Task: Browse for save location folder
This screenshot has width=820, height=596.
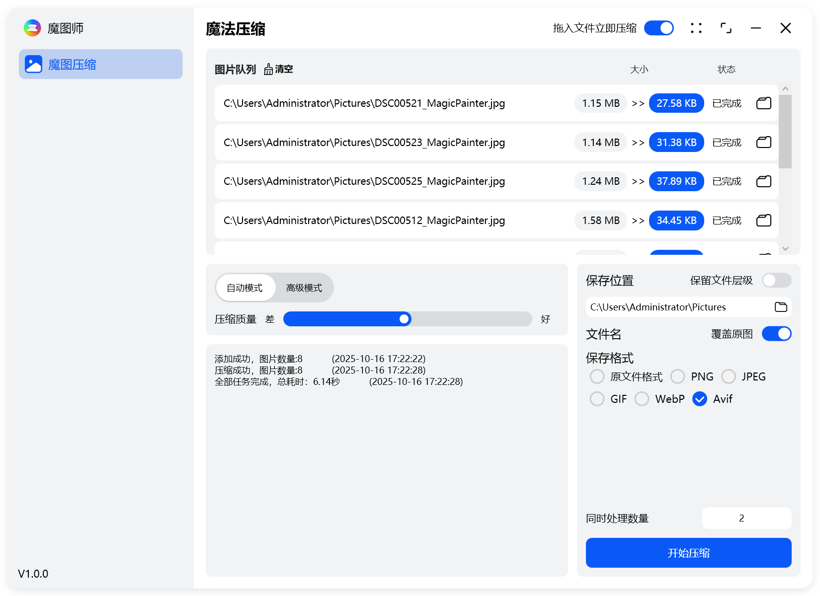Action: tap(781, 307)
